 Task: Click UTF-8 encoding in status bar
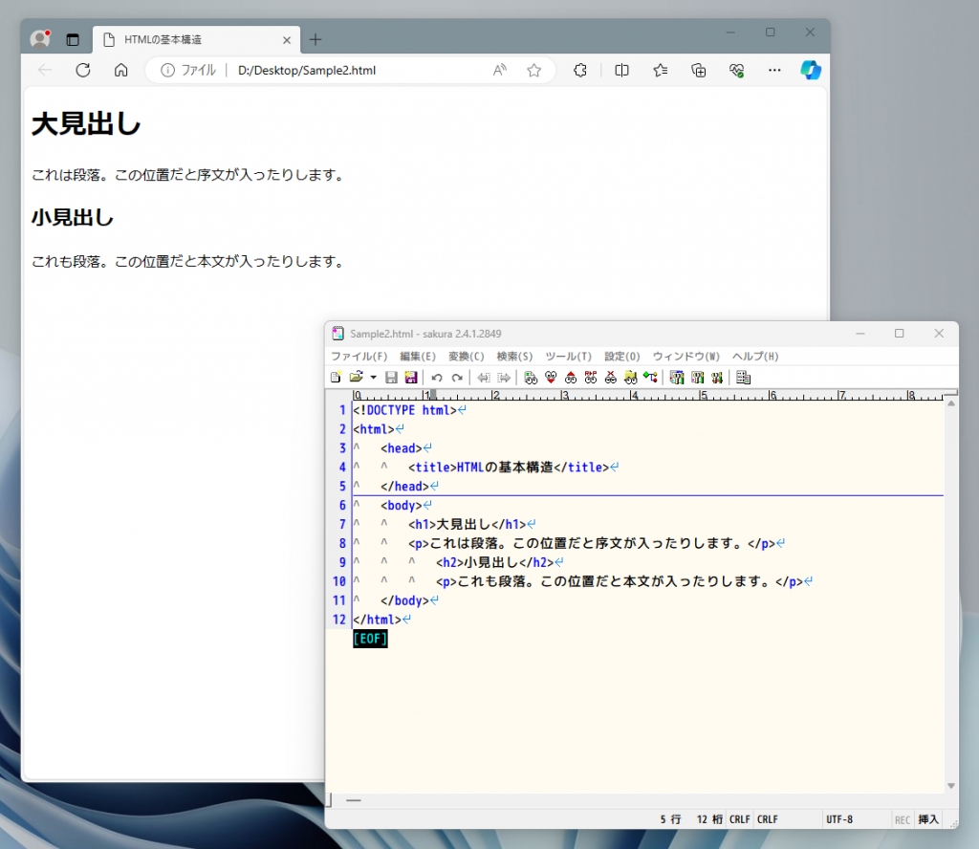point(839,819)
